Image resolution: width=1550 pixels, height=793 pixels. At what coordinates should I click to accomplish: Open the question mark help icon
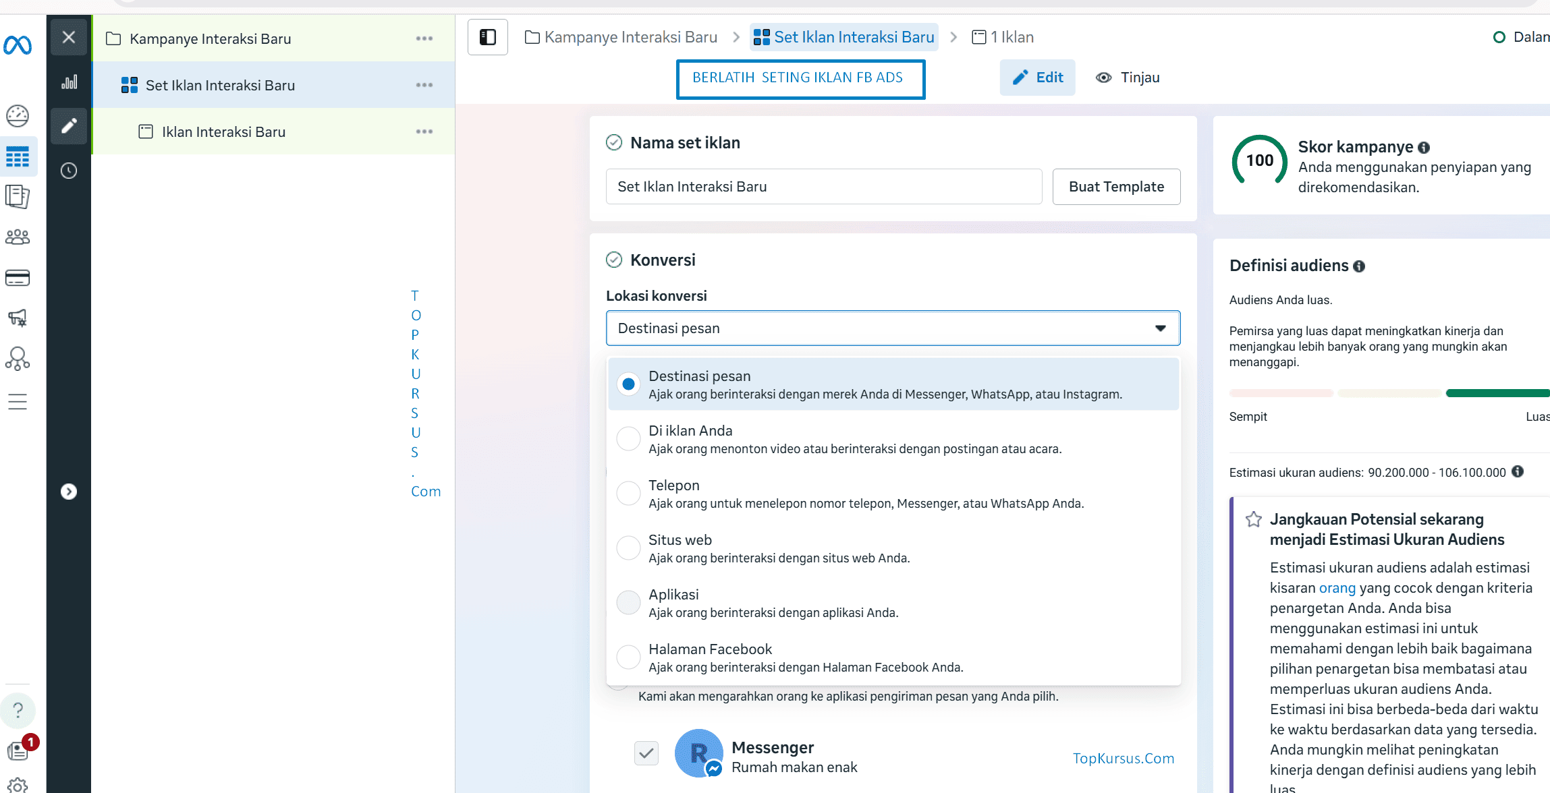18,710
